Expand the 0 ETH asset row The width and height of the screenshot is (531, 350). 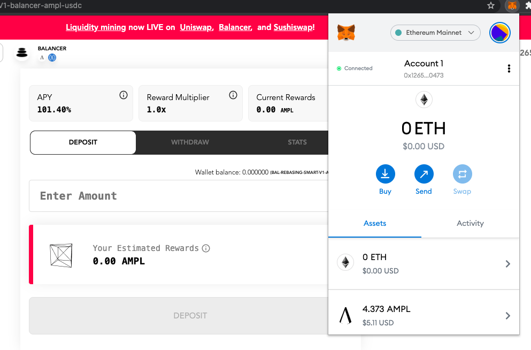[424, 264]
